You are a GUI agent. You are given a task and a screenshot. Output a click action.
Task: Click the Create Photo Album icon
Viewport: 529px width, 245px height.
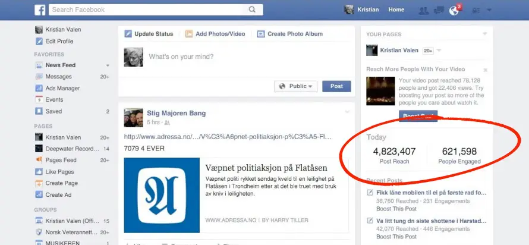pos(261,34)
